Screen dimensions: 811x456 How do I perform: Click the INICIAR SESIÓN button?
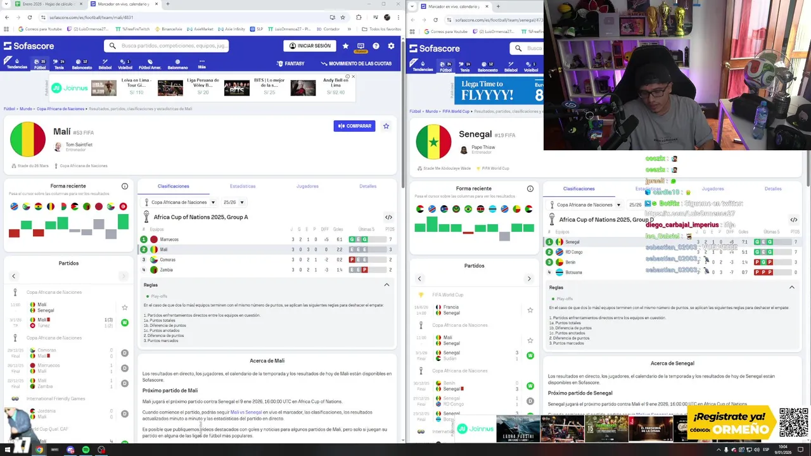click(310, 46)
